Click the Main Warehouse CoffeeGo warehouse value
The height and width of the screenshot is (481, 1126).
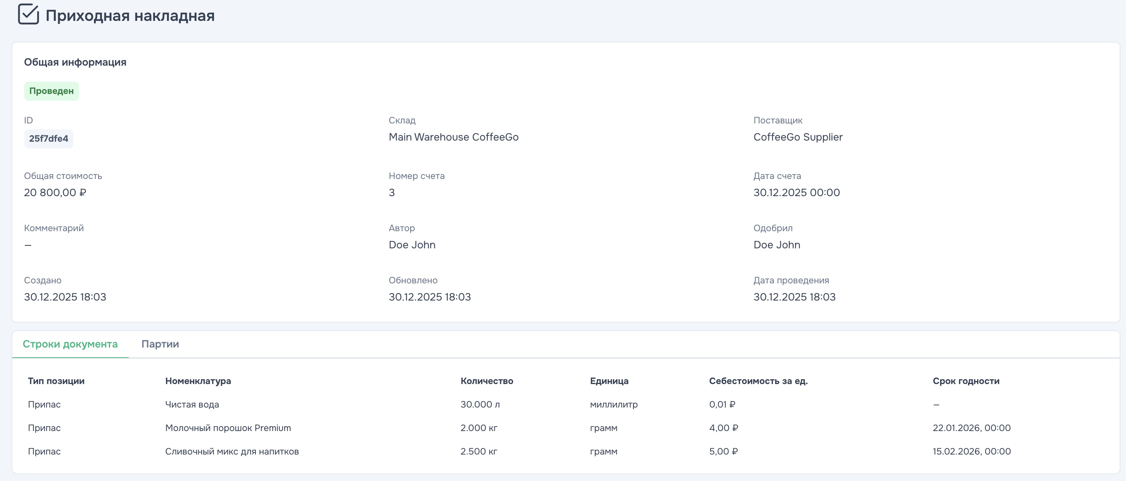453,137
